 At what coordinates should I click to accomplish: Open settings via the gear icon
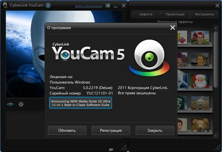pyautogui.click(x=21, y=104)
